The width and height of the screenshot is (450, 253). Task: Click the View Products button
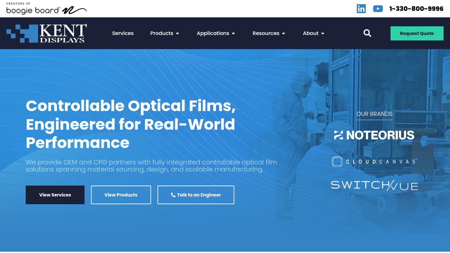(x=121, y=195)
